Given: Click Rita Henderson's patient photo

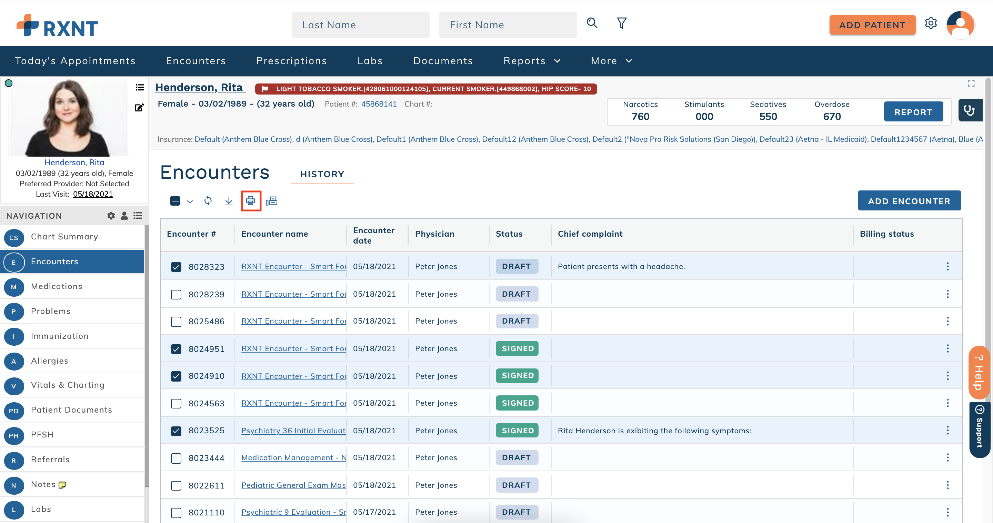Looking at the screenshot, I should tap(68, 118).
